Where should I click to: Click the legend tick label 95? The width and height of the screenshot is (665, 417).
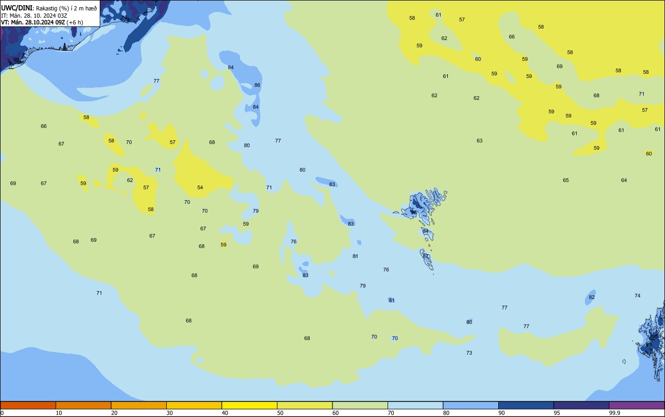pyautogui.click(x=557, y=413)
